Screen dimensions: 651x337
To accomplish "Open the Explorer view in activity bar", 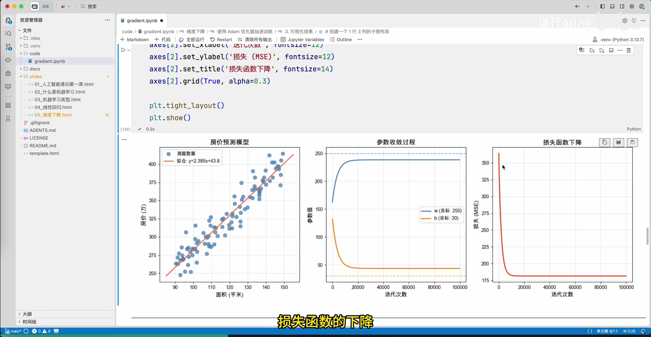I will 8,21.
